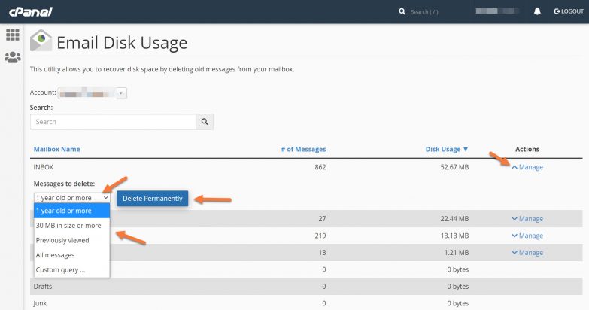Select "All messages" option
Viewport: 589px width, 310px height.
tap(56, 255)
